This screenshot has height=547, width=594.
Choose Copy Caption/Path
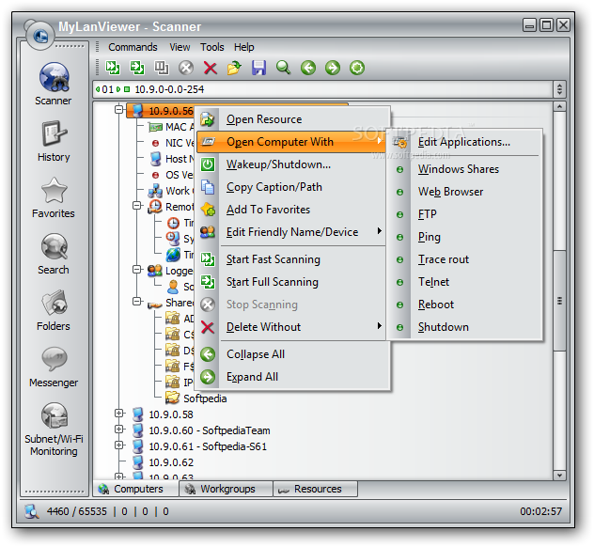[x=291, y=187]
